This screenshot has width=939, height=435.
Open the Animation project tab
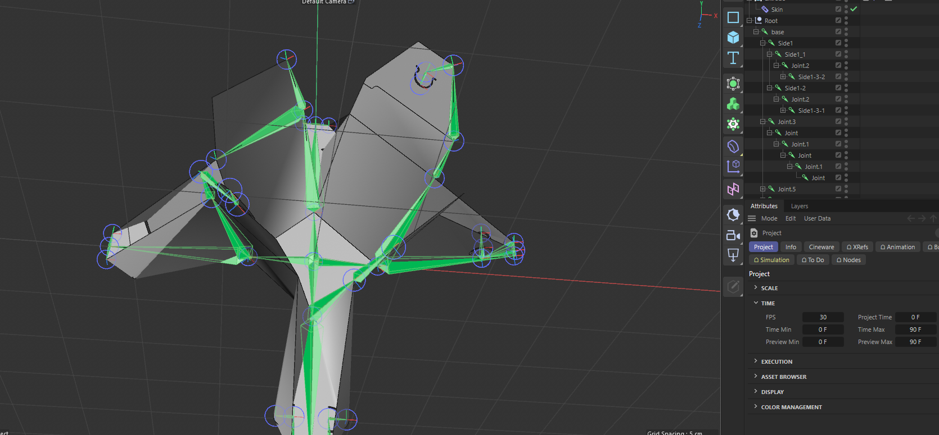(898, 247)
